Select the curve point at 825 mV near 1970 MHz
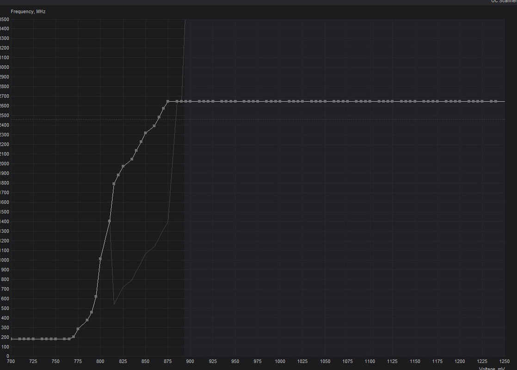Image resolution: width=517 pixels, height=370 pixels. pyautogui.click(x=123, y=166)
